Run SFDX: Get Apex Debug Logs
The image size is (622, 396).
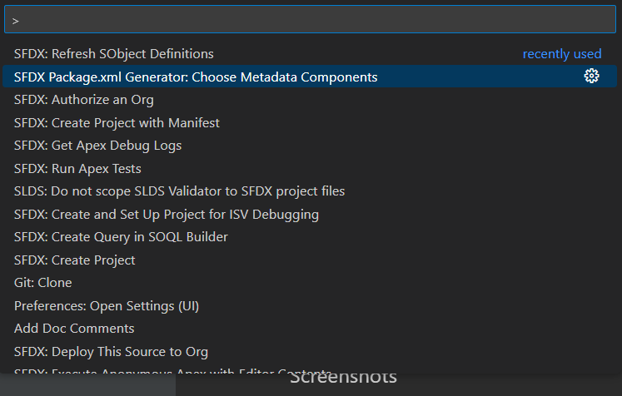(x=310, y=146)
